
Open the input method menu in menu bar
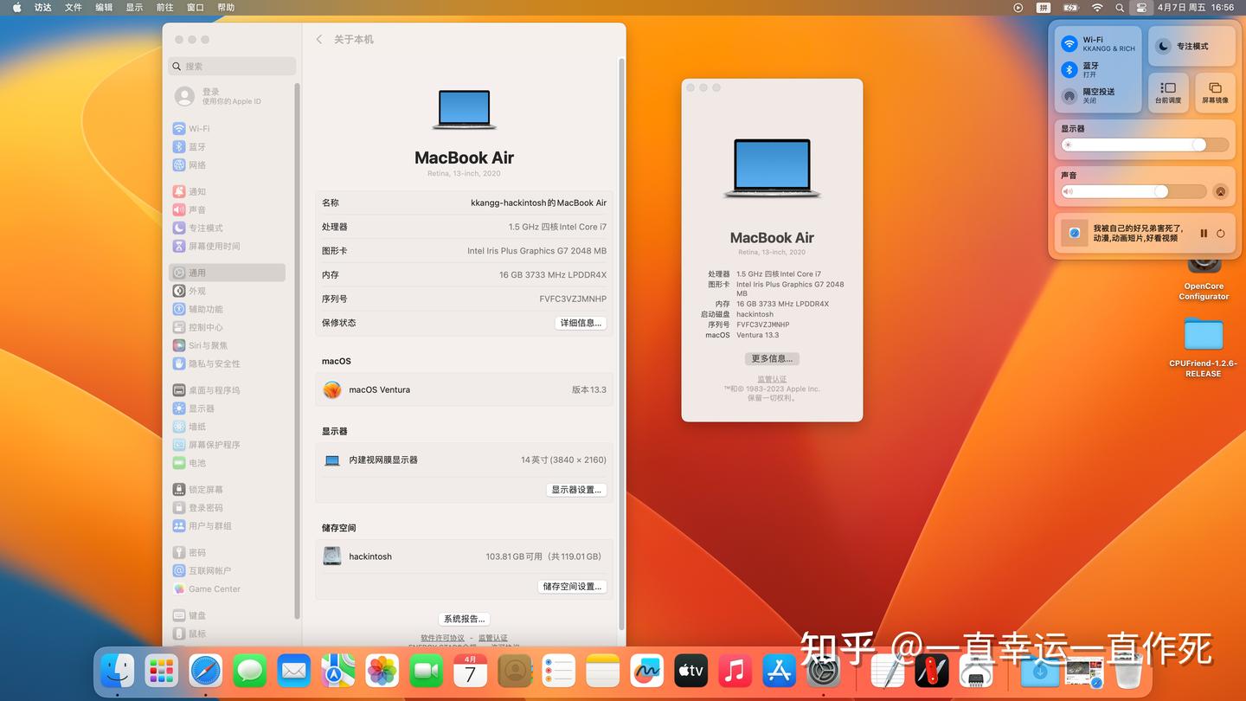click(1044, 7)
